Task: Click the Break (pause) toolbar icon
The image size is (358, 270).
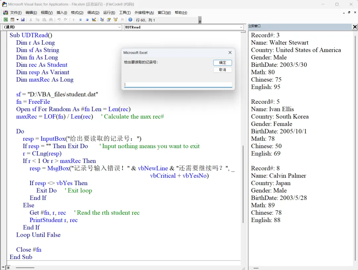Action: [x=80, y=20]
